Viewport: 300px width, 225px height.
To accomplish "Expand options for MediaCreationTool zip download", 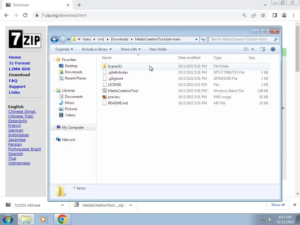I will pyautogui.click(x=131, y=205).
